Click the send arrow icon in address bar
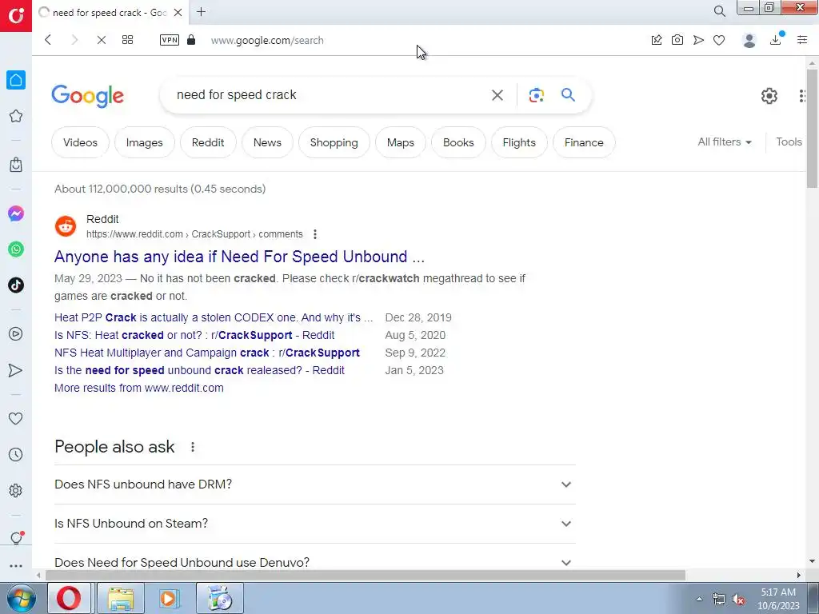 pos(698,40)
